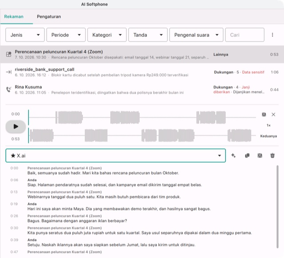Switch to the Rekaman tab
Screen dimensions: 284x258
[14, 16]
